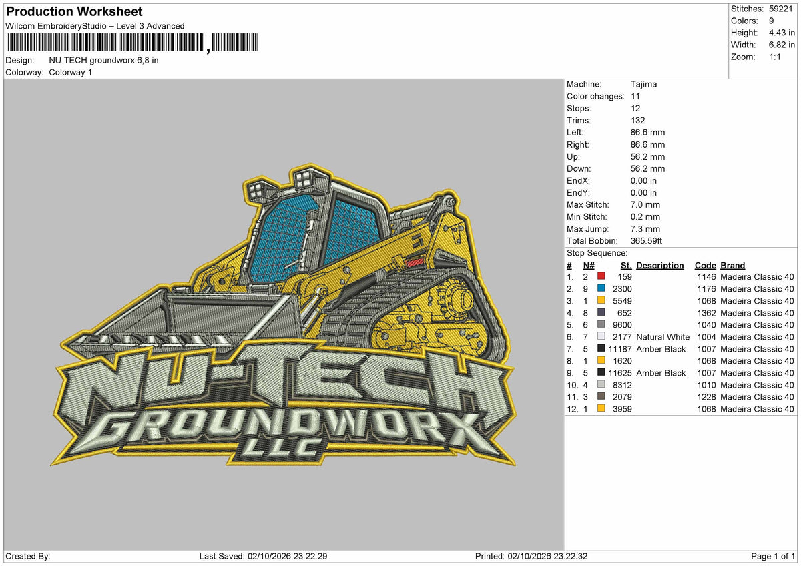Click stitch count '8312' in row 10
This screenshot has width=801, height=566.
(622, 385)
